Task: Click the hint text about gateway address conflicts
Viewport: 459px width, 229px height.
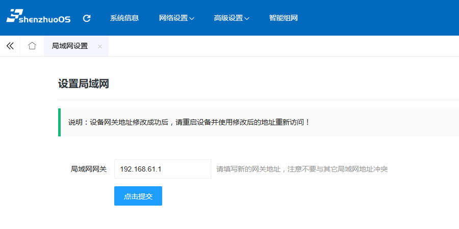Action: click(x=302, y=169)
